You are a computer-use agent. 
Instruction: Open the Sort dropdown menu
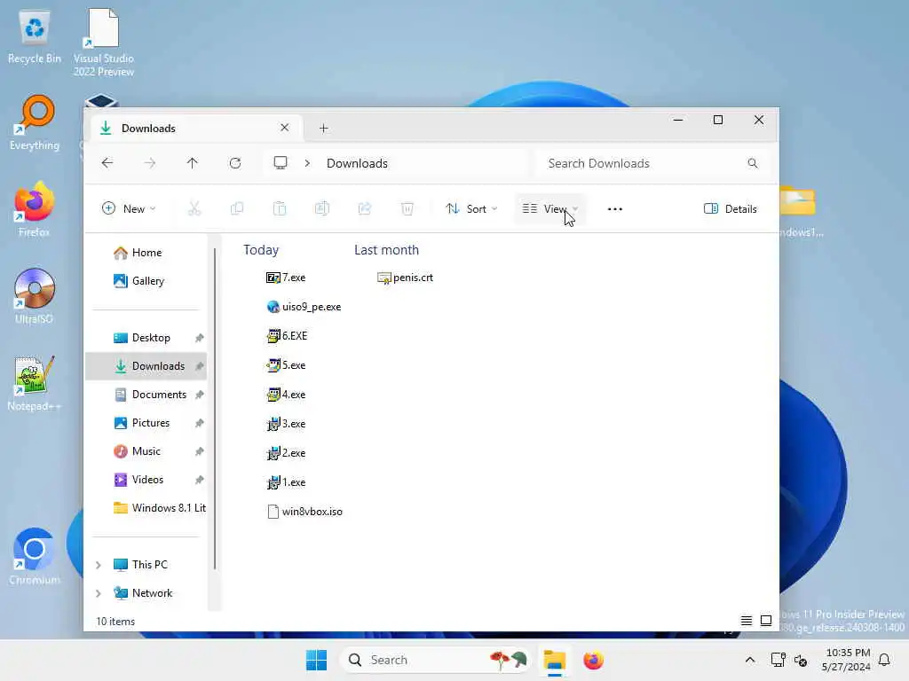pos(471,208)
